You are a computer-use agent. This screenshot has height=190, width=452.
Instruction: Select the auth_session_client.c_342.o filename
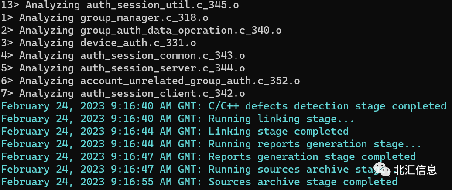[163, 94]
